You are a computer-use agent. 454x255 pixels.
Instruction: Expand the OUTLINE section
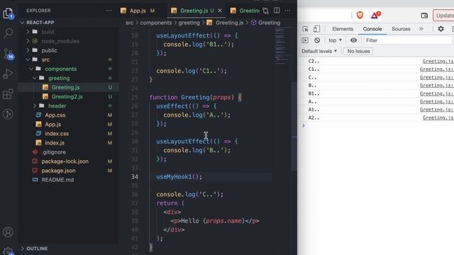coord(37,249)
